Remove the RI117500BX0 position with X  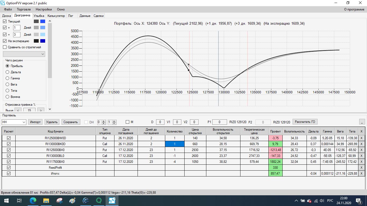[361, 162]
